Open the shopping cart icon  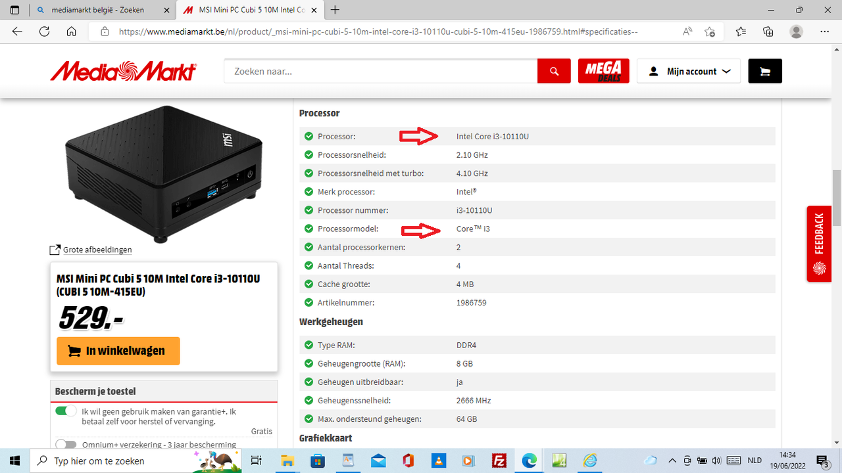[x=765, y=71]
